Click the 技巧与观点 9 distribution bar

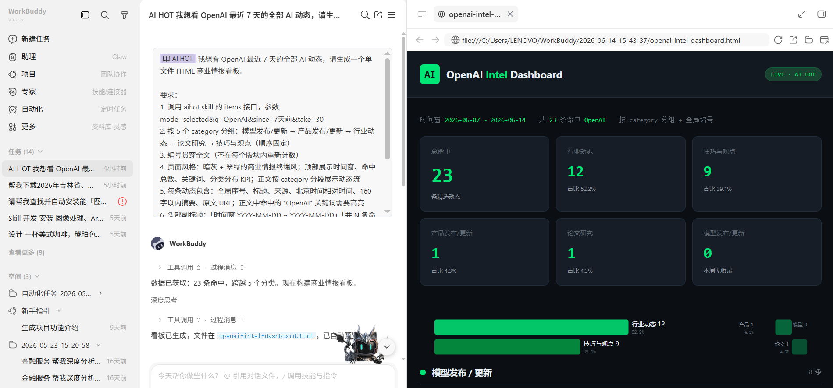click(507, 347)
